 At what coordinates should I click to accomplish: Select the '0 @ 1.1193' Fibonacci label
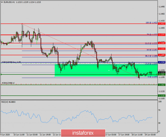[153, 77]
